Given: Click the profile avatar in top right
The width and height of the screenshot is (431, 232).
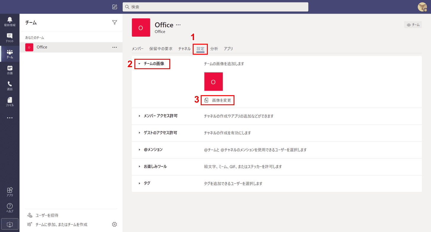Looking at the screenshot, I should click(422, 7).
